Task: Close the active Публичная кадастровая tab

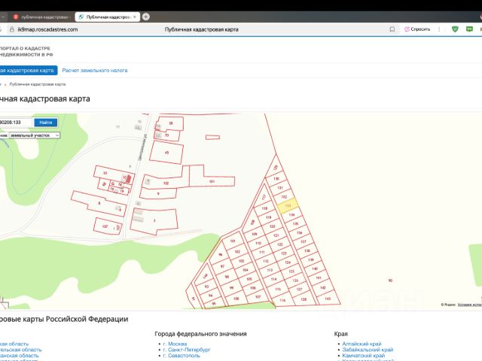Action: (135, 17)
